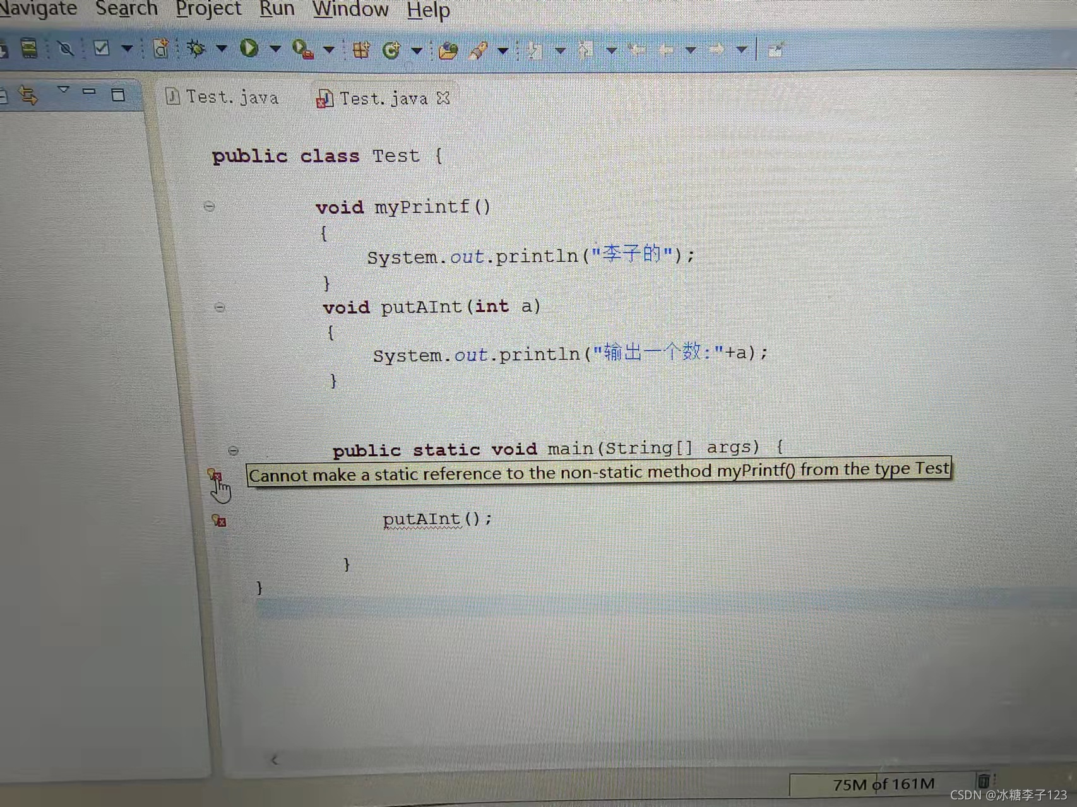Viewport: 1077px width, 807px height.
Task: Open the Forward history dropdown arrow
Action: pyautogui.click(x=742, y=49)
